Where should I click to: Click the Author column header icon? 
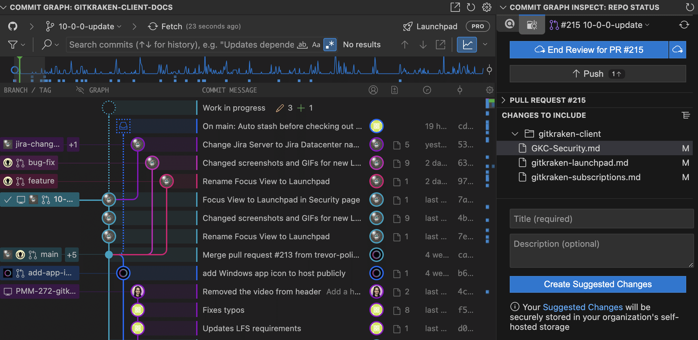point(373,90)
